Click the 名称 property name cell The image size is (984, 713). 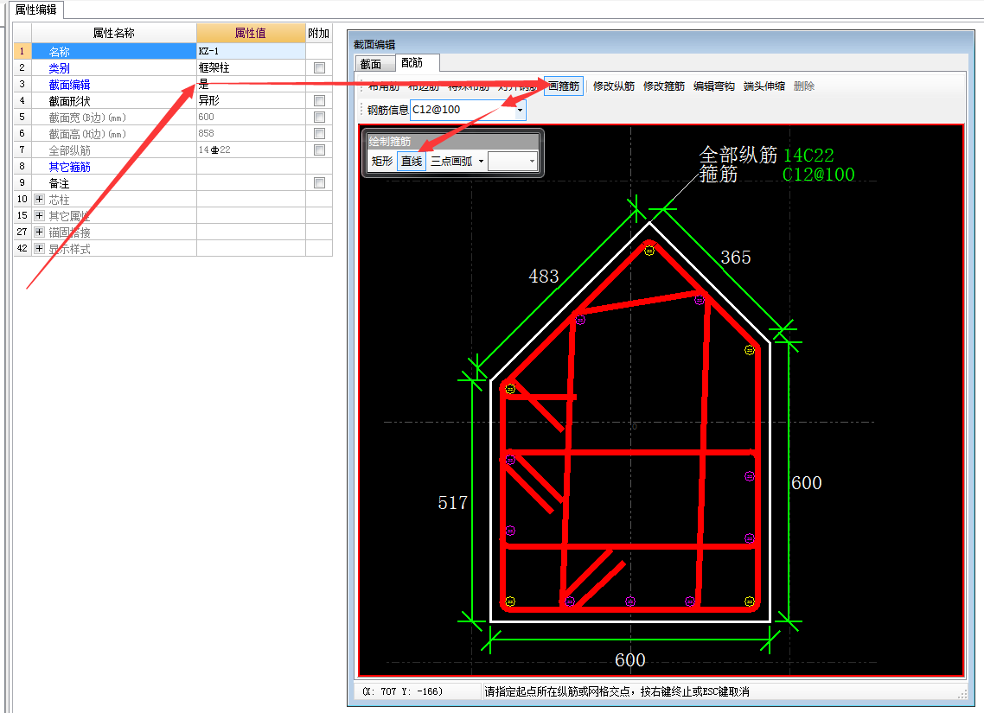pyautogui.click(x=113, y=51)
